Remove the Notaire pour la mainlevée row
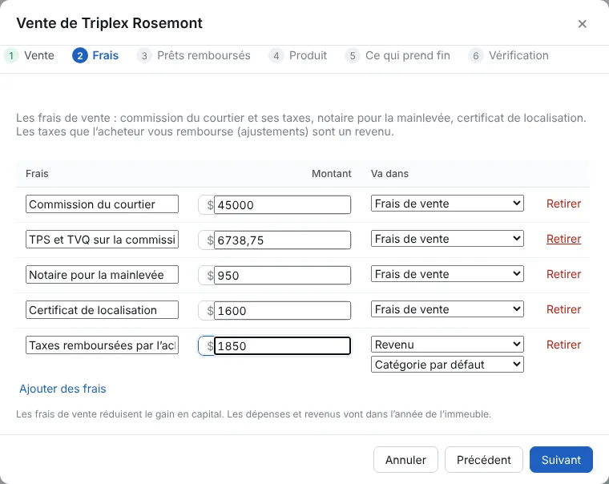This screenshot has width=609, height=484. click(x=563, y=274)
